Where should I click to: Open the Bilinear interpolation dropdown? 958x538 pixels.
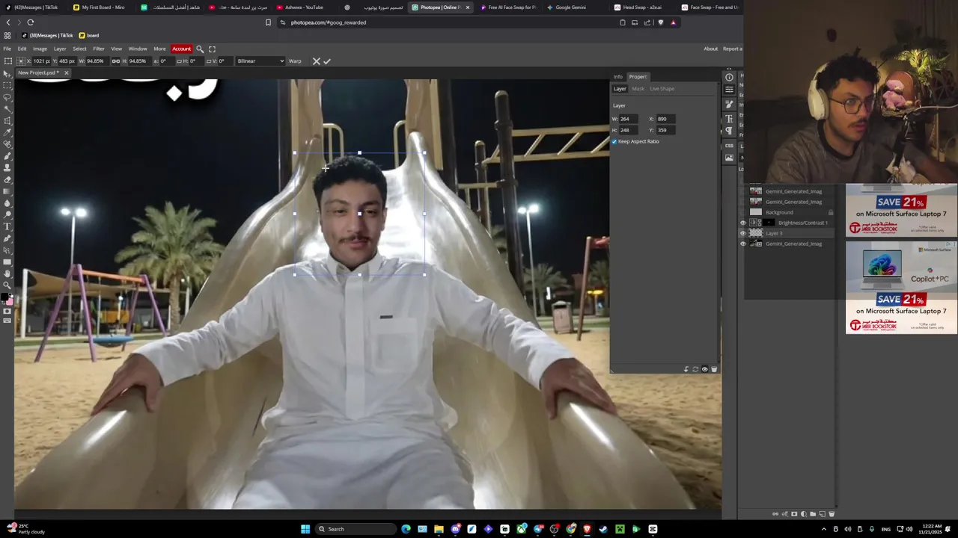(260, 61)
